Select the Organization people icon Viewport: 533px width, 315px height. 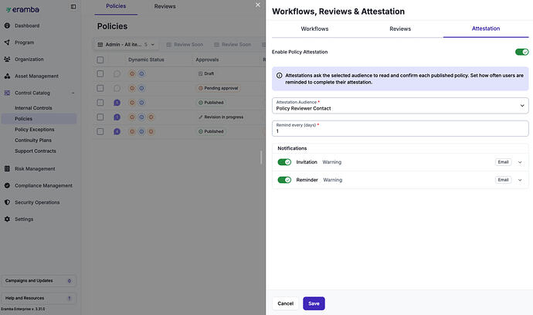[x=7, y=59]
